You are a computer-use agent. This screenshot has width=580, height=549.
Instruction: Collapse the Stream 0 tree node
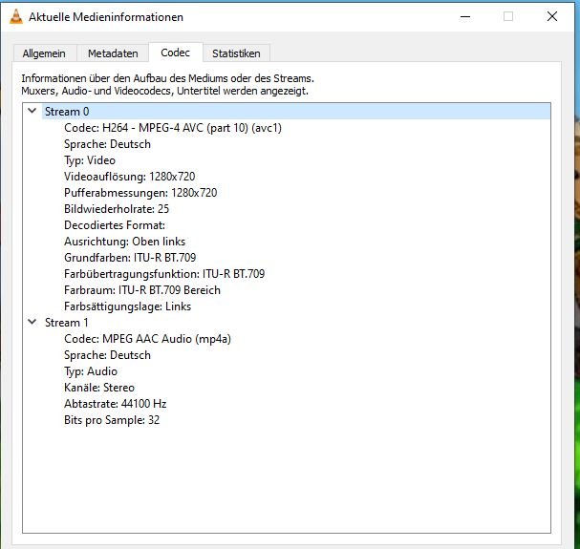click(x=32, y=112)
